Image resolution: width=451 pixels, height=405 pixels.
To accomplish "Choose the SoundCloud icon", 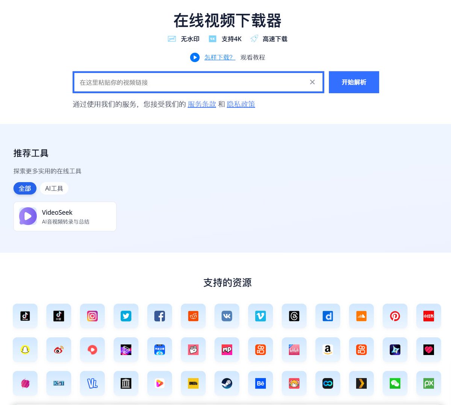I will tap(362, 316).
